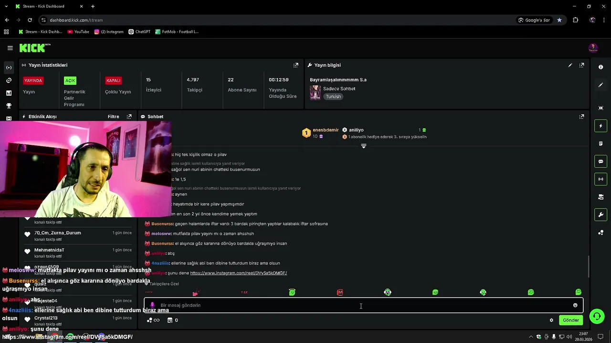Toggle the broadcast signal widget in right sidebar
611x343 pixels.
click(600, 179)
